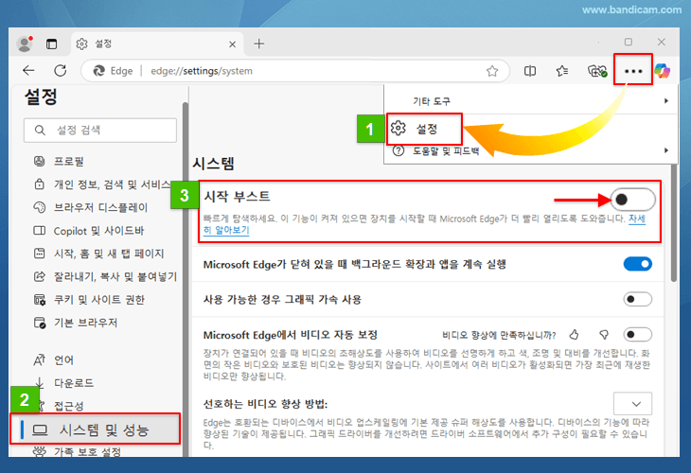Viewport: 691px width, 473px height.
Task: Open 잘라내기, 복사 및 붙여넣기 section
Action: pyautogui.click(x=105, y=276)
